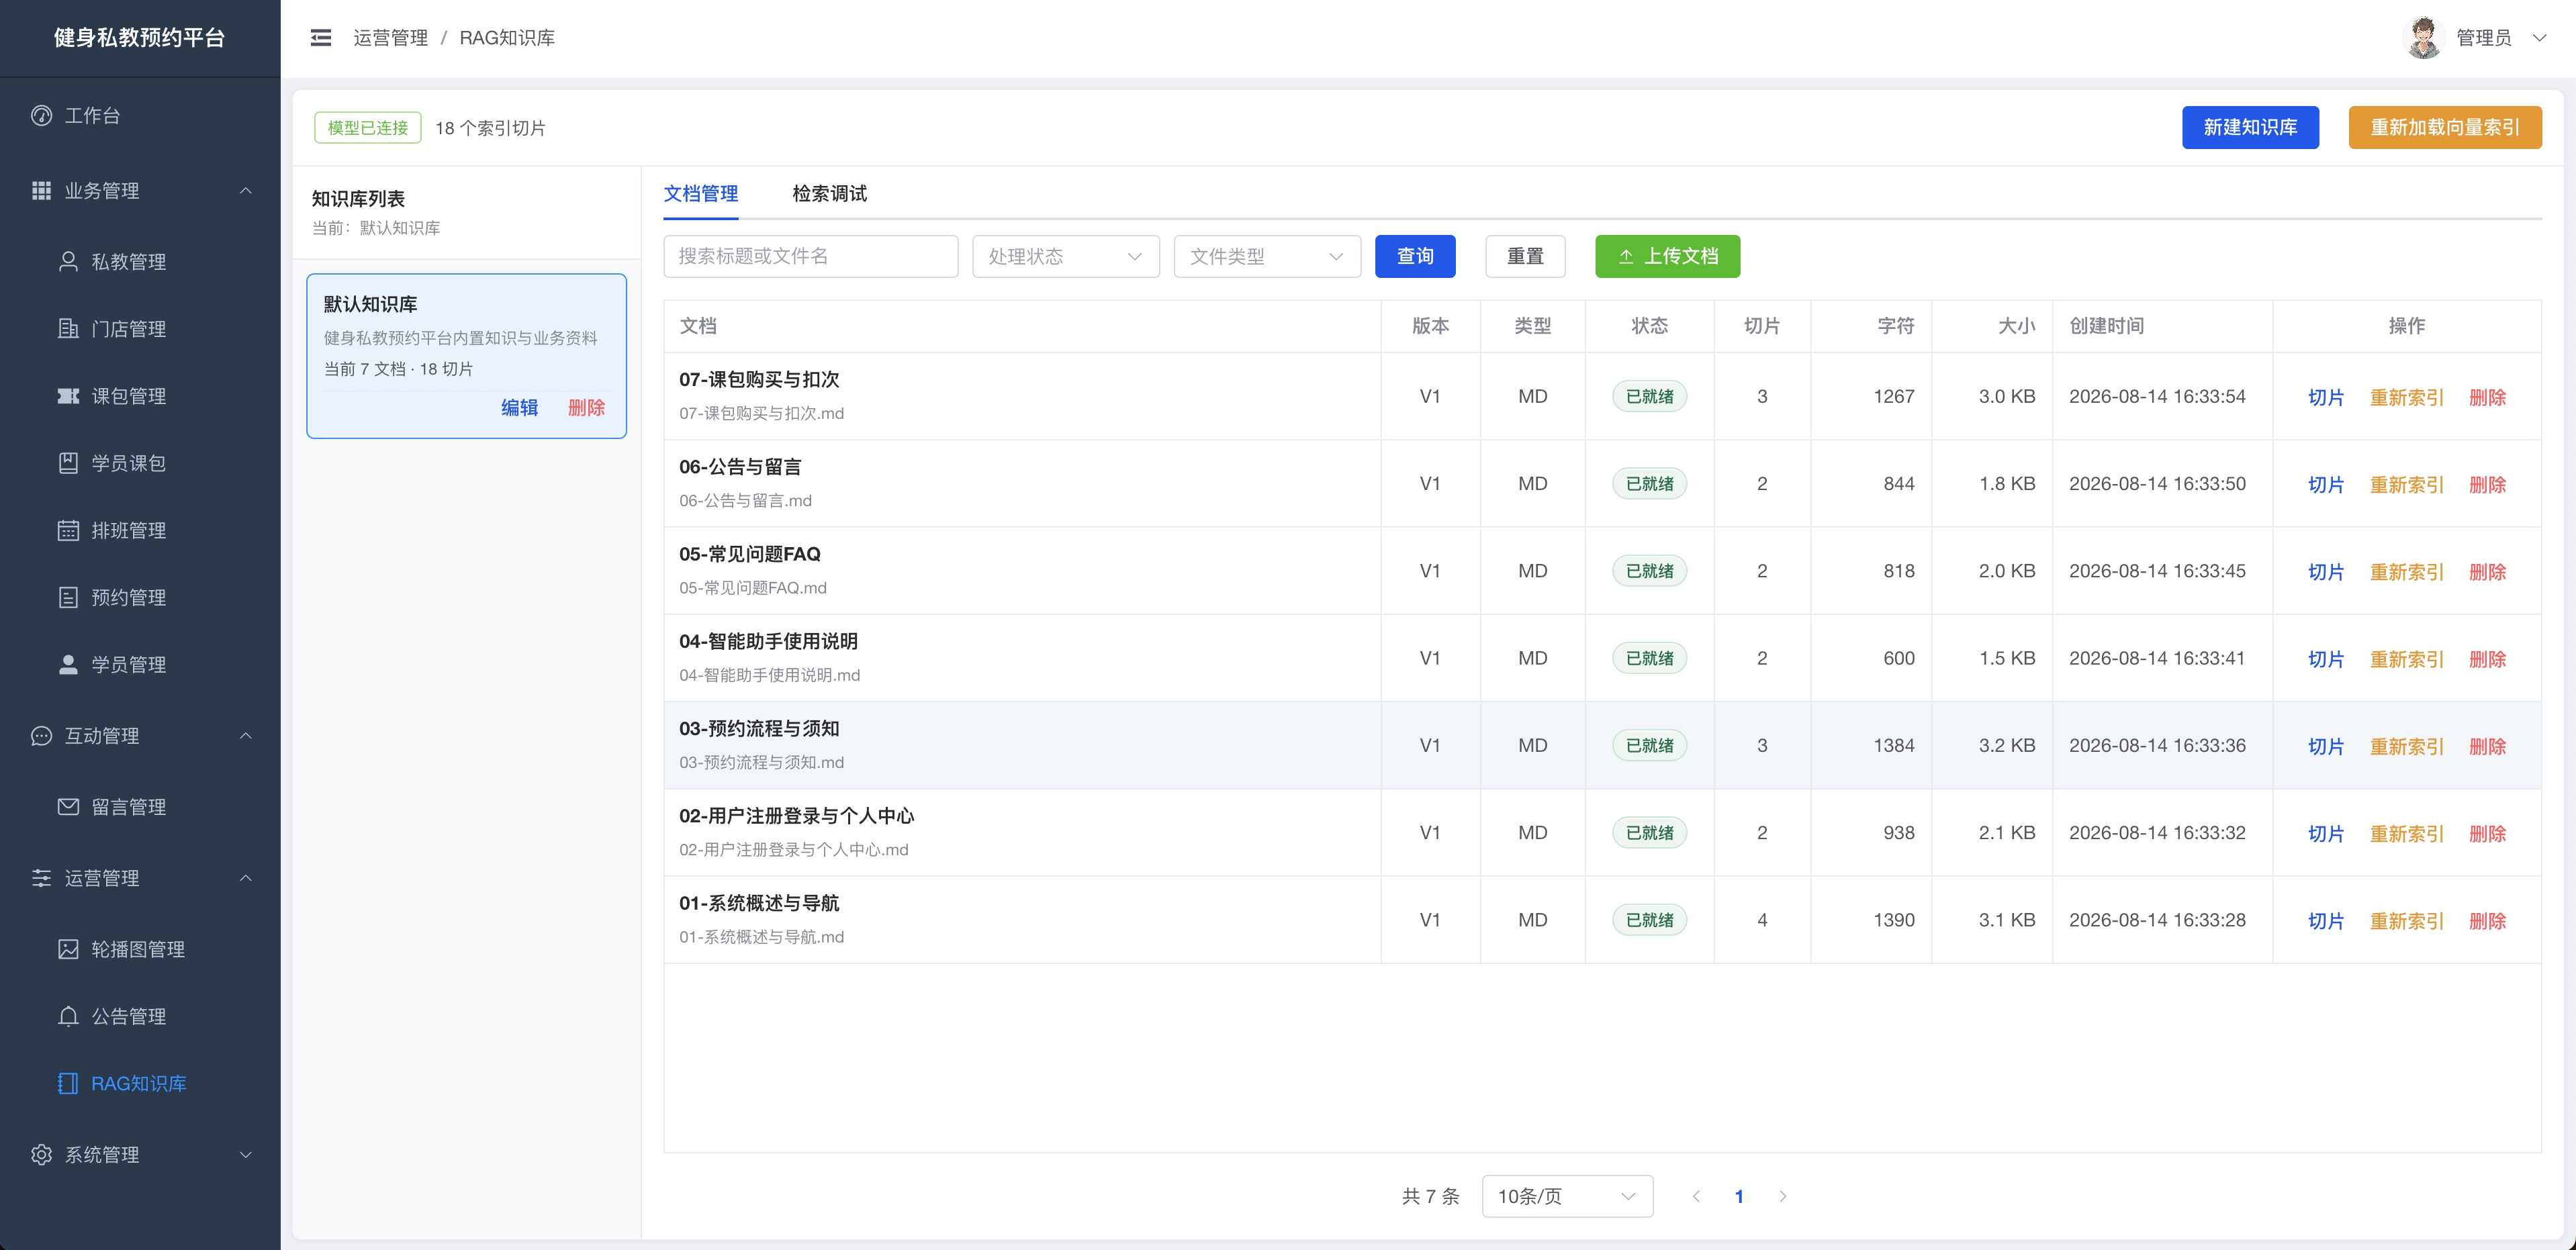The height and width of the screenshot is (1250, 2576).
Task: Click the 运营管理 breadcrumb
Action: 390,38
